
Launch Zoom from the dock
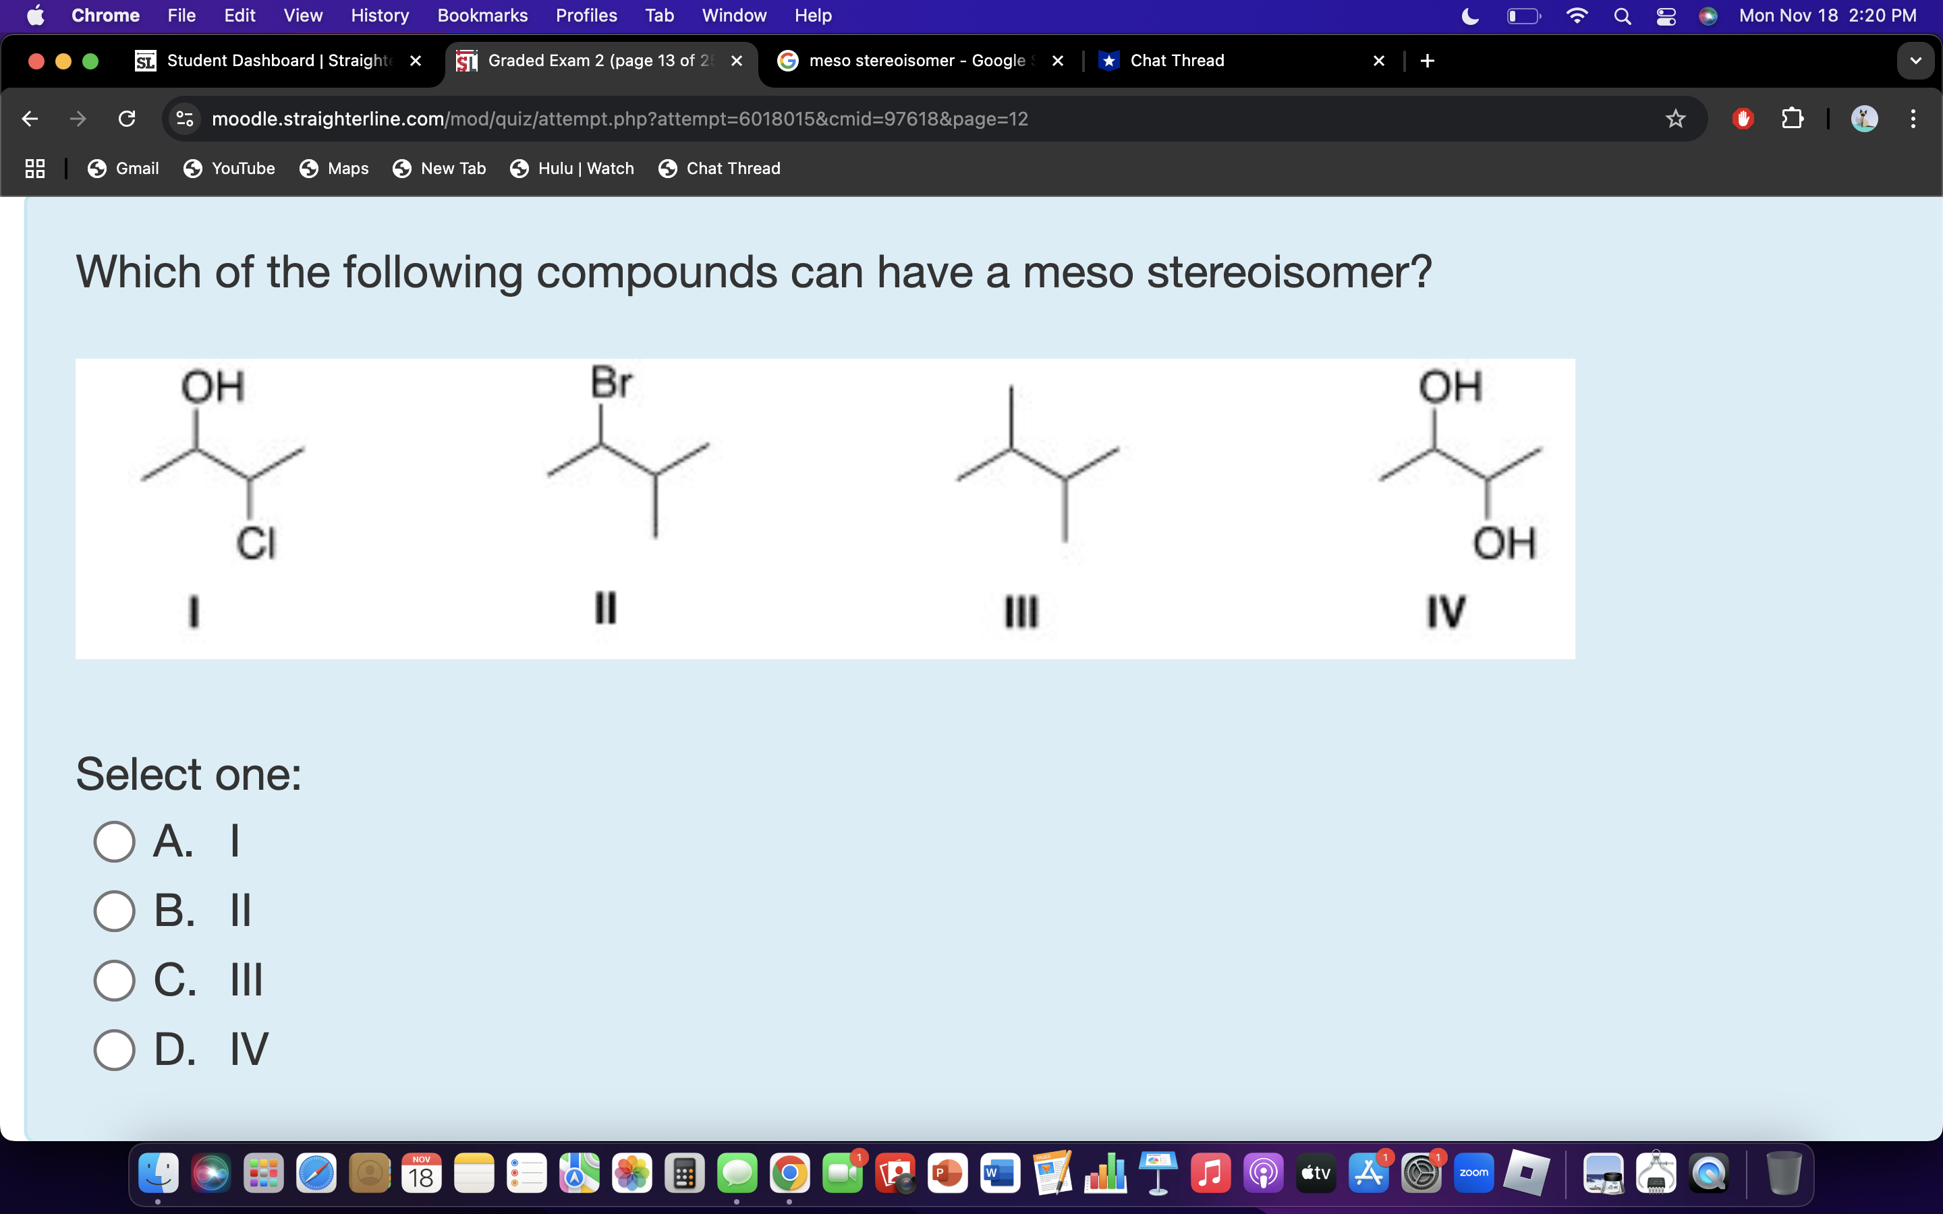(x=1473, y=1172)
